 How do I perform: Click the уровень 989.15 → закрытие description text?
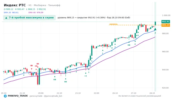(x=94, y=18)
